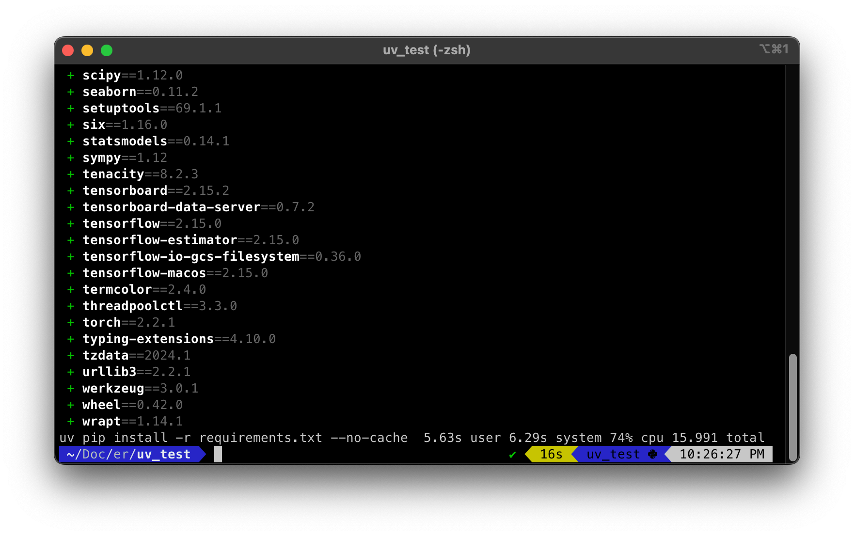
Task: Click the icon after uv_test in right prompt
Action: pyautogui.click(x=653, y=454)
